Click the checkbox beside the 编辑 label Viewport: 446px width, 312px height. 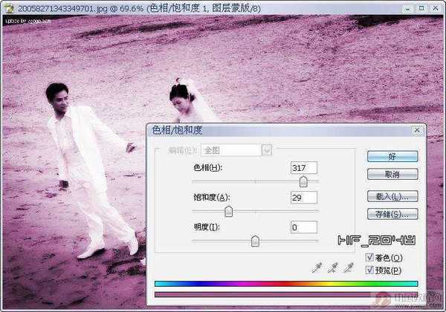pyautogui.click(x=156, y=150)
